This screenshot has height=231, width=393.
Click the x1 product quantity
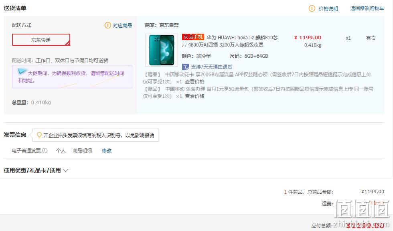[x=348, y=38]
